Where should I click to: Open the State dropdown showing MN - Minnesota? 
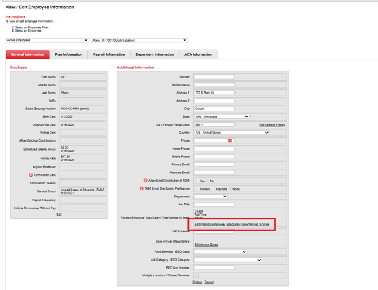pyautogui.click(x=222, y=117)
